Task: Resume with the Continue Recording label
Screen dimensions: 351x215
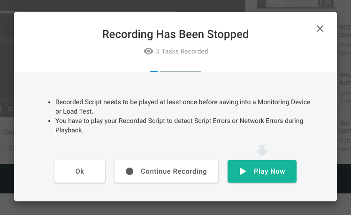Action: click(x=174, y=171)
